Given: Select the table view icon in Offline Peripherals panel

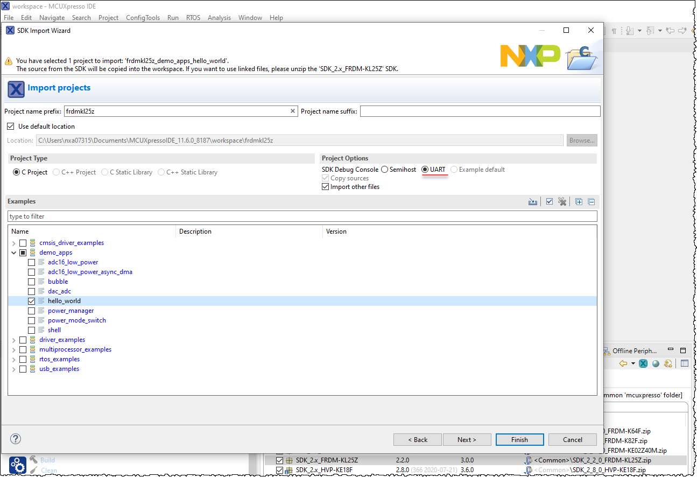Looking at the screenshot, I should tap(685, 363).
